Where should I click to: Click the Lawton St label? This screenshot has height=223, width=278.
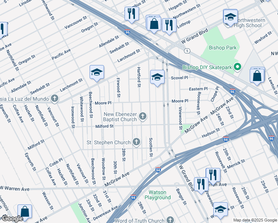[273, 86]
